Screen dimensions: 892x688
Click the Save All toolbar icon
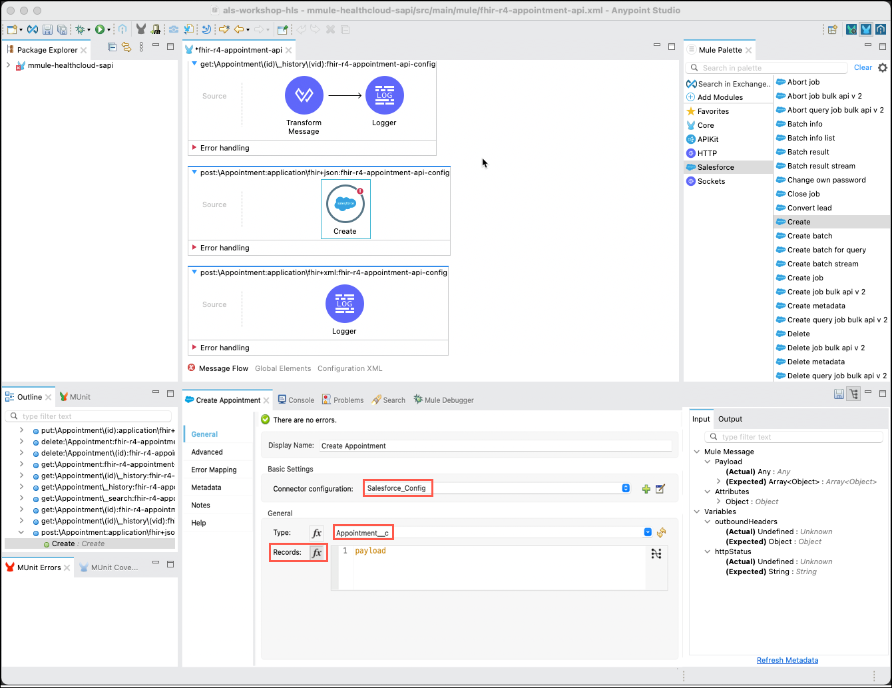pyautogui.click(x=62, y=29)
